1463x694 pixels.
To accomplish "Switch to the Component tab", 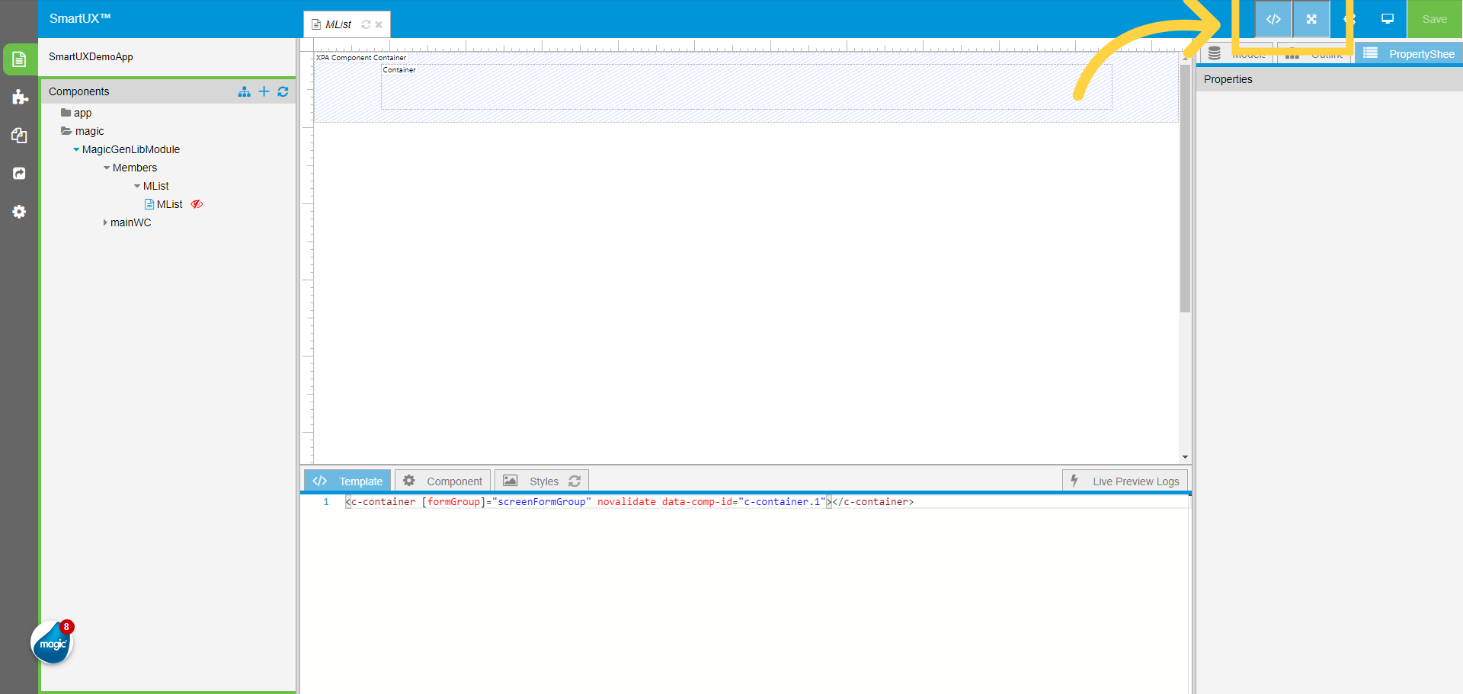I will click(x=442, y=480).
